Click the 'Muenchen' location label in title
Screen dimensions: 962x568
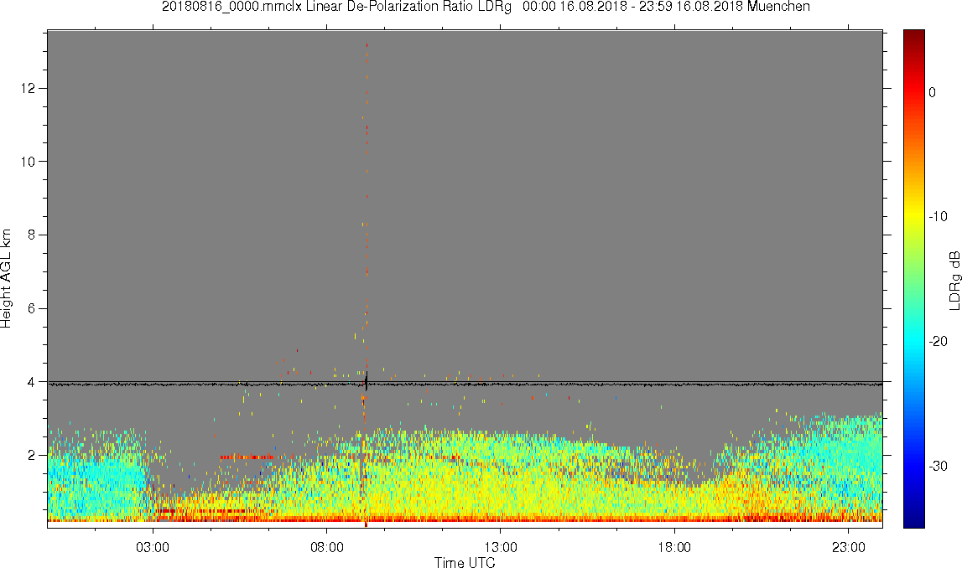pos(778,7)
